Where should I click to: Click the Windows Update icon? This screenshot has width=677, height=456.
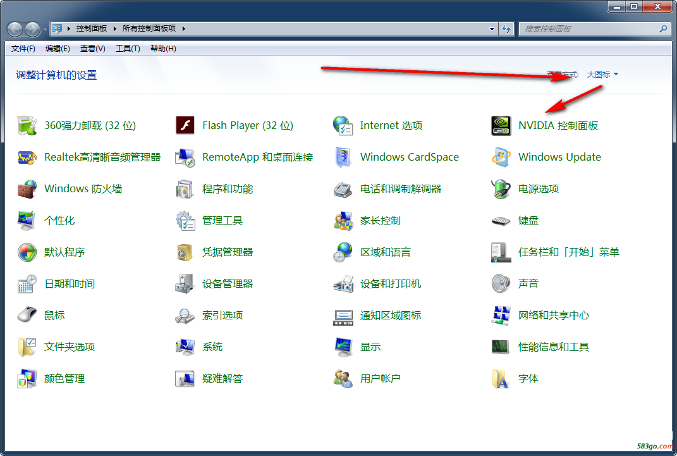tap(501, 157)
